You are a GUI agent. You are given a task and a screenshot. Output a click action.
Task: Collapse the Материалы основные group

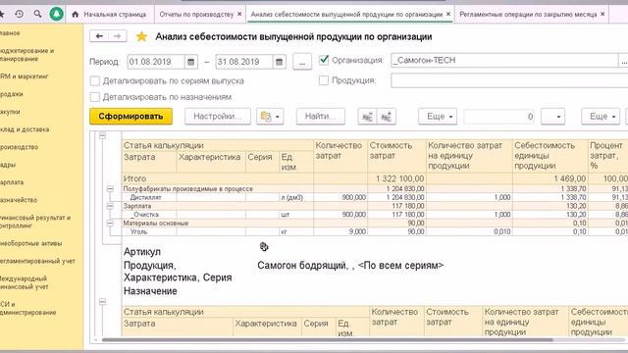[x=110, y=223]
